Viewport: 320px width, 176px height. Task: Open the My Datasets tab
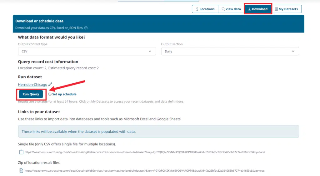point(286,9)
